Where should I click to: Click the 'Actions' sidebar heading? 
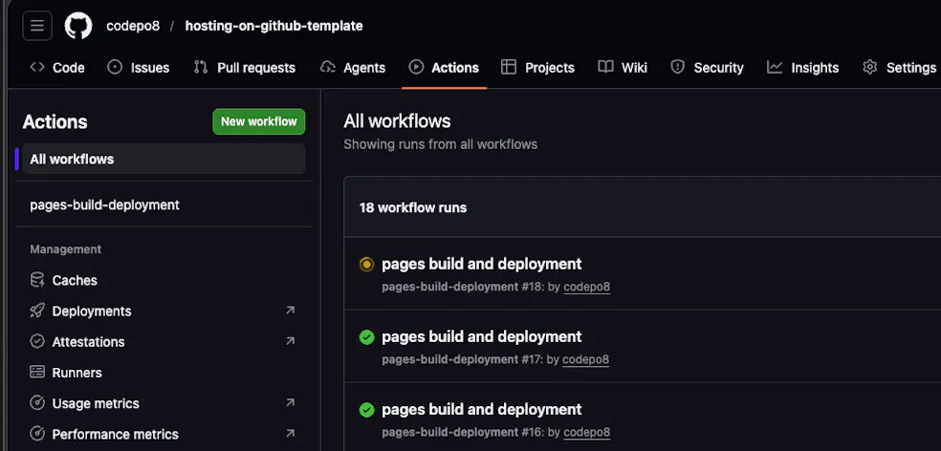coord(55,122)
